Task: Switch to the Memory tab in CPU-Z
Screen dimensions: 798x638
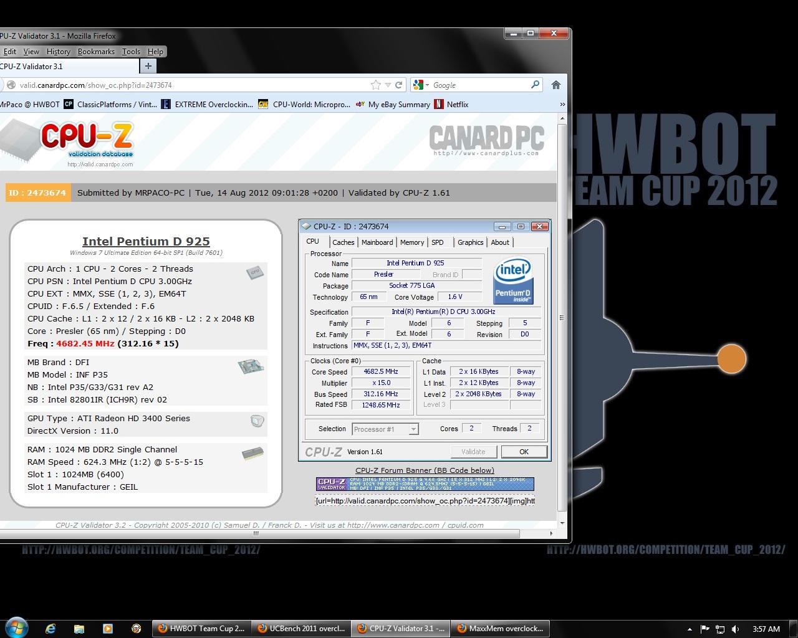Action: click(x=412, y=242)
